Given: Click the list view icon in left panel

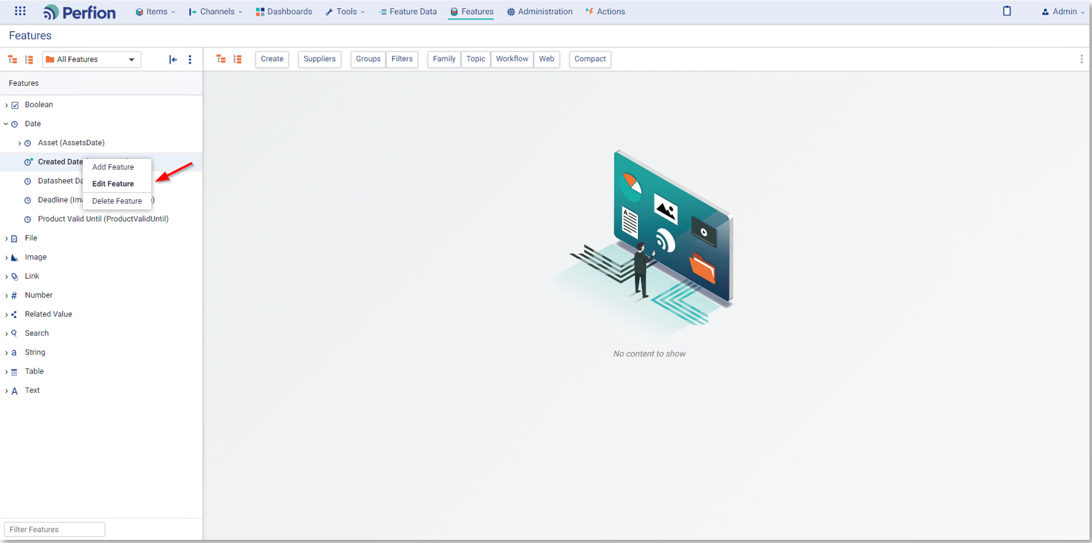Looking at the screenshot, I should click(x=29, y=59).
